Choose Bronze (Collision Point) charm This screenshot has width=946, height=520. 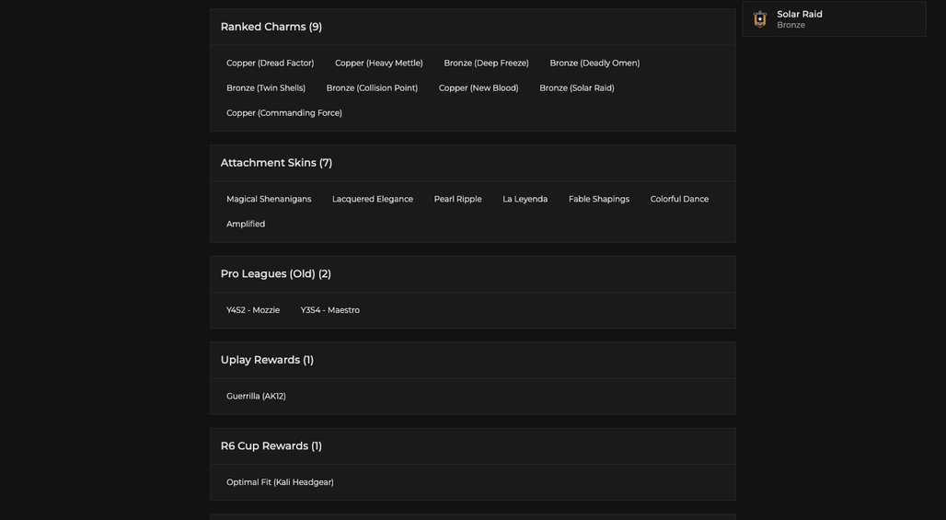pyautogui.click(x=373, y=88)
